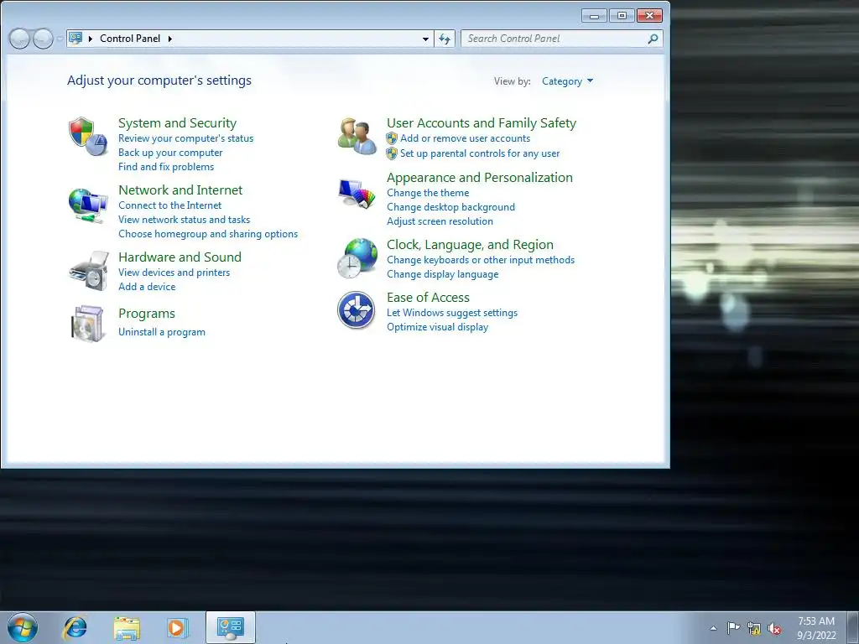Viewport: 859px width, 644px height.
Task: Click Let Windows suggest settings
Action: [x=452, y=313]
